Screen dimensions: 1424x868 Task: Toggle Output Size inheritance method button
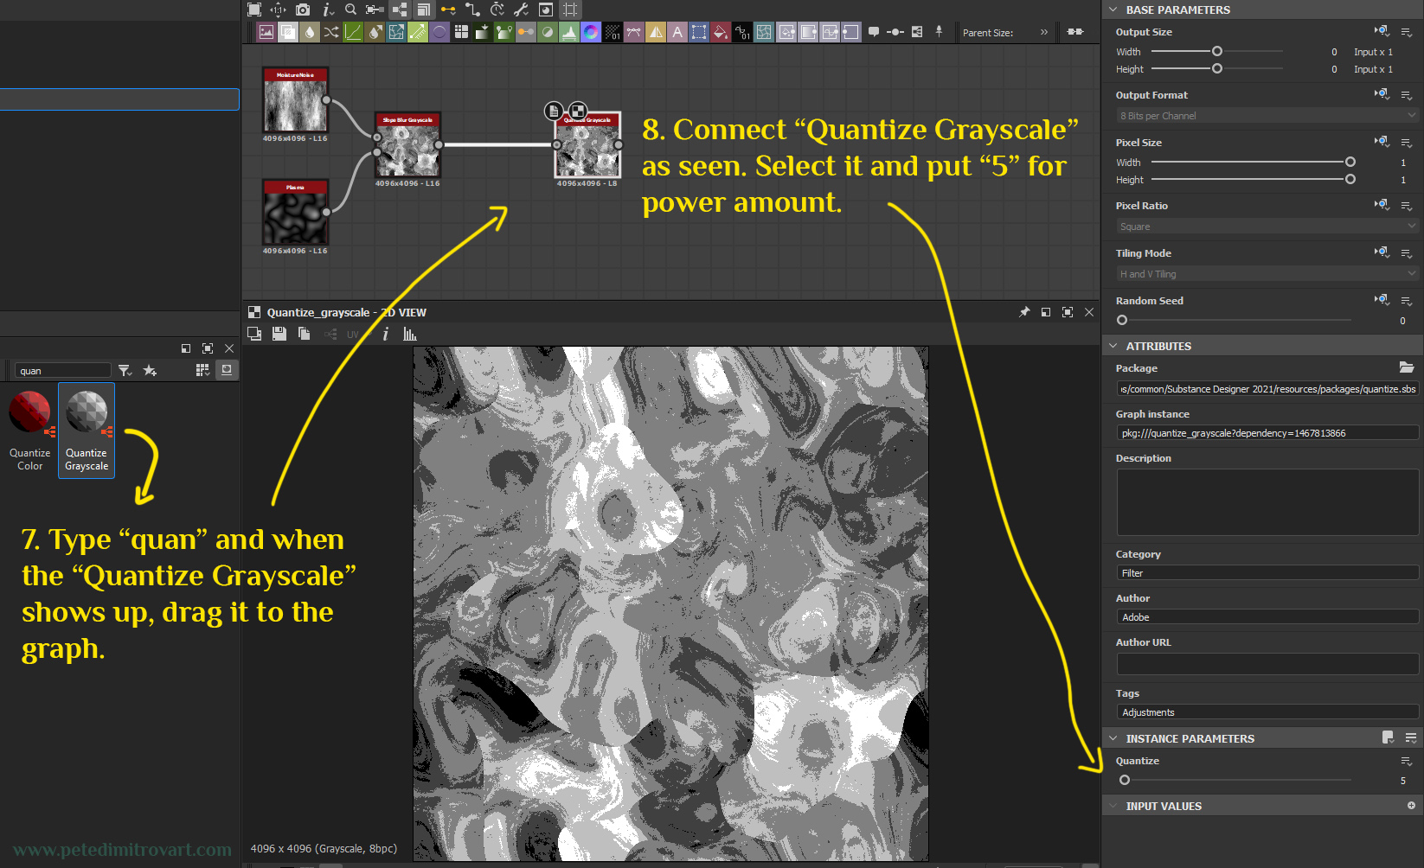1382,31
